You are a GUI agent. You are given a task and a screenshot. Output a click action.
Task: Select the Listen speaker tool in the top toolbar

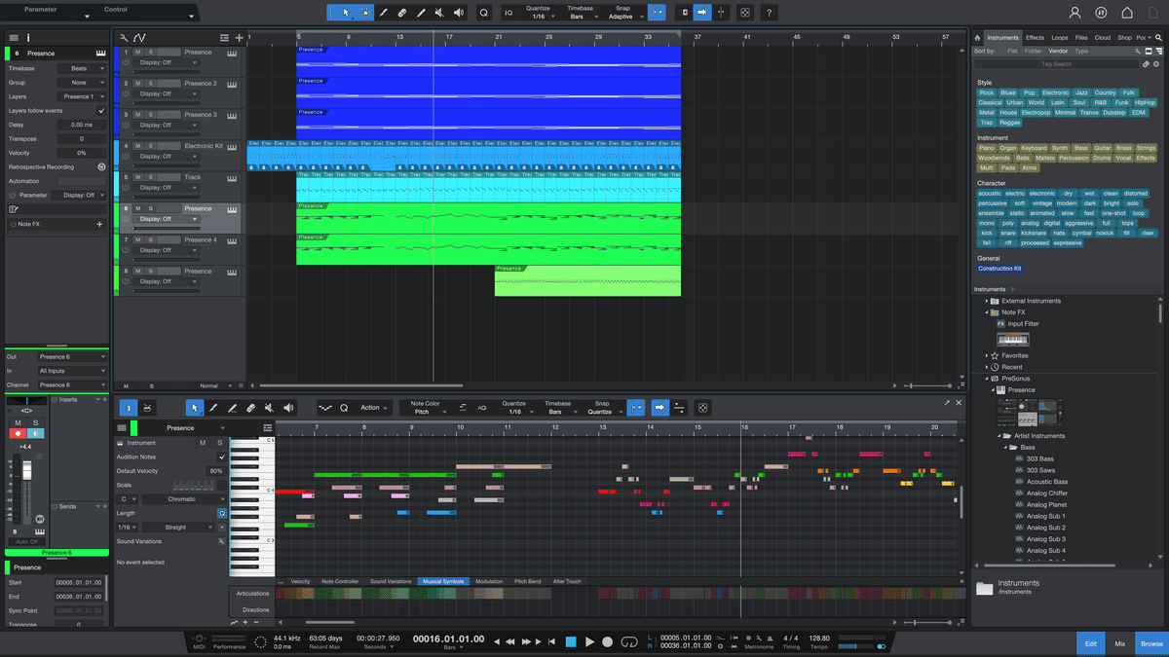point(459,13)
